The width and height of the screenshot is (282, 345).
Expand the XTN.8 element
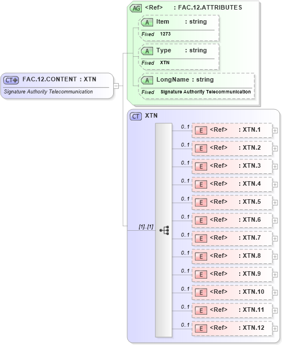coord(275,257)
